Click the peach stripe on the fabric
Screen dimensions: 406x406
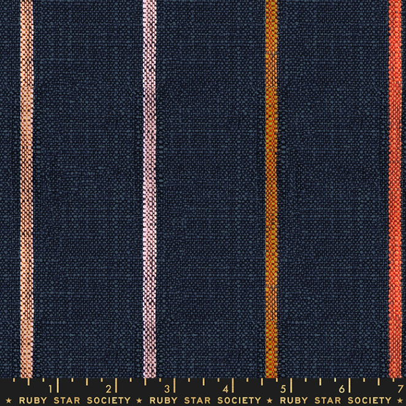[x=26, y=184]
